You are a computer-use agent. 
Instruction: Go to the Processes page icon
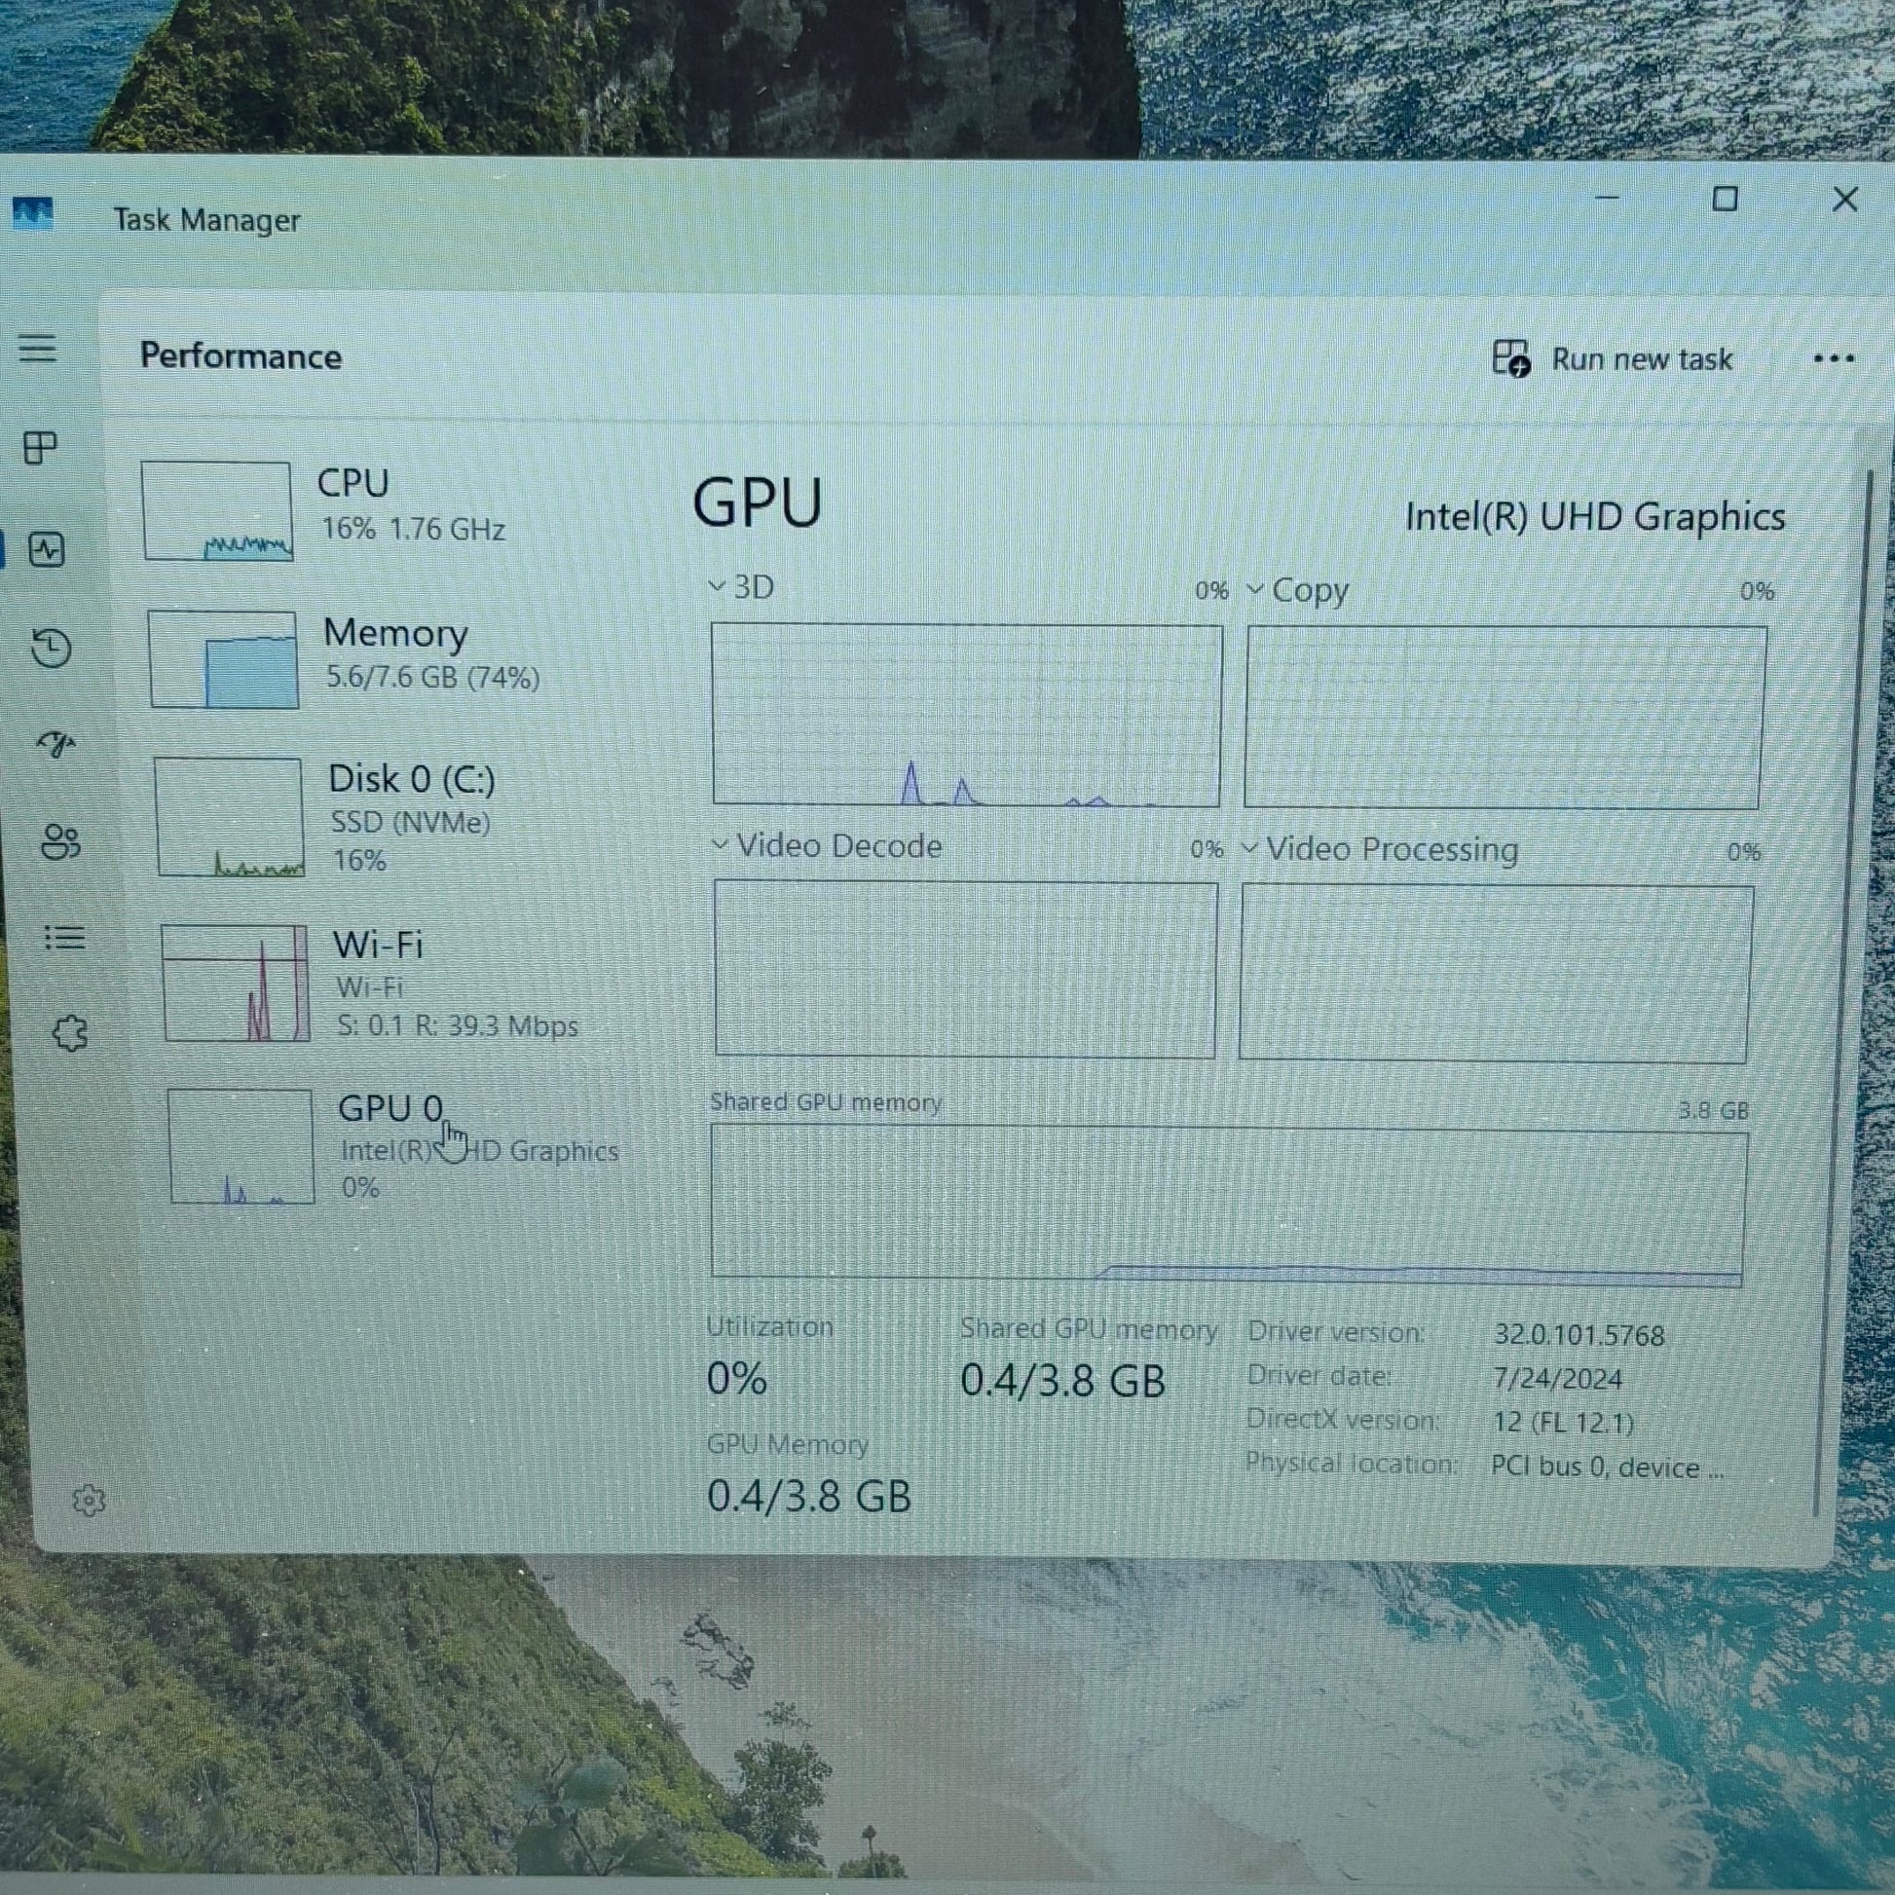tap(40, 448)
